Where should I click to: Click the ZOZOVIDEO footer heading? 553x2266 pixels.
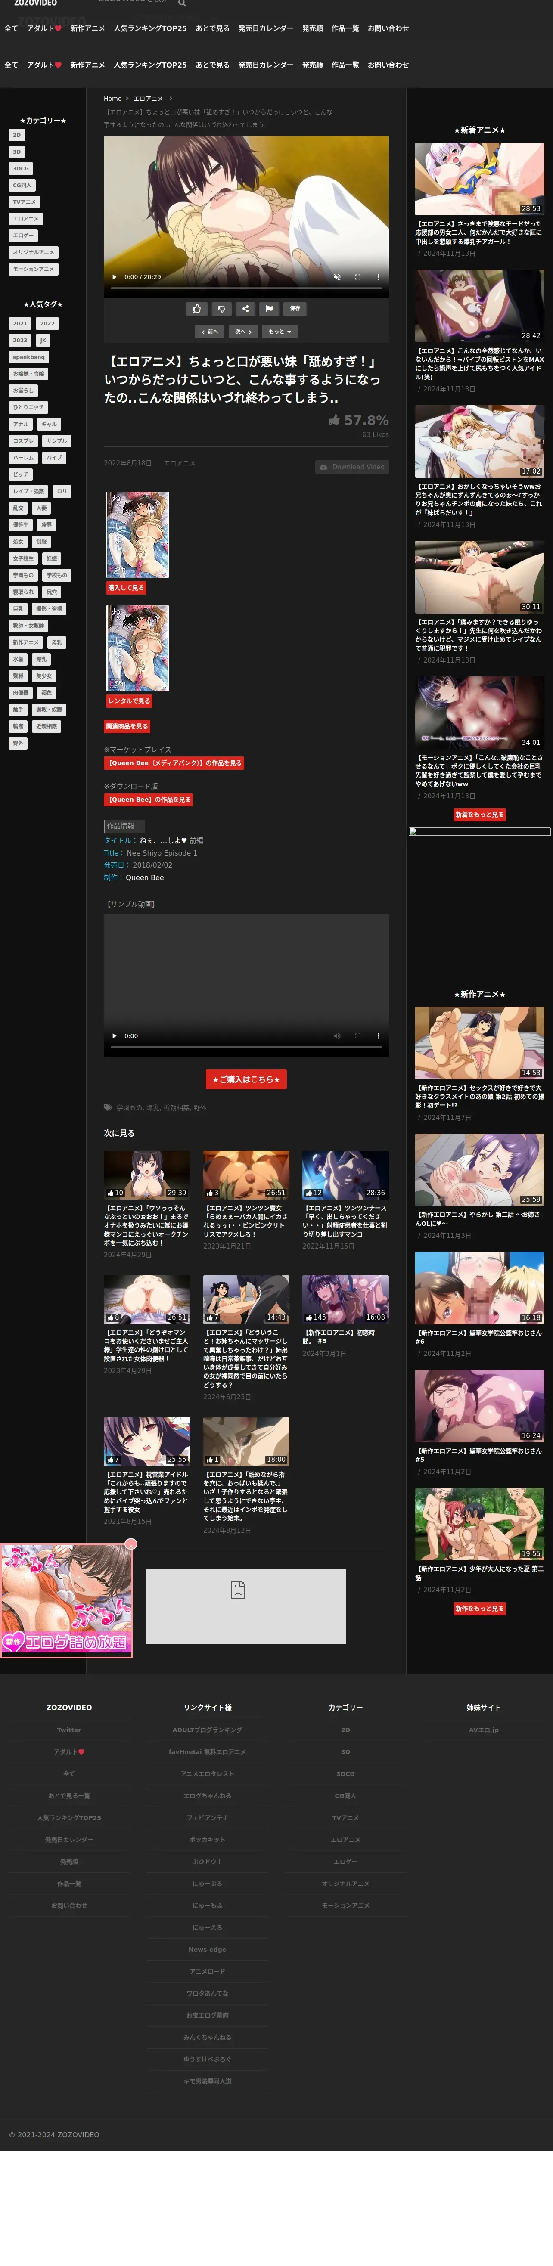68,1708
